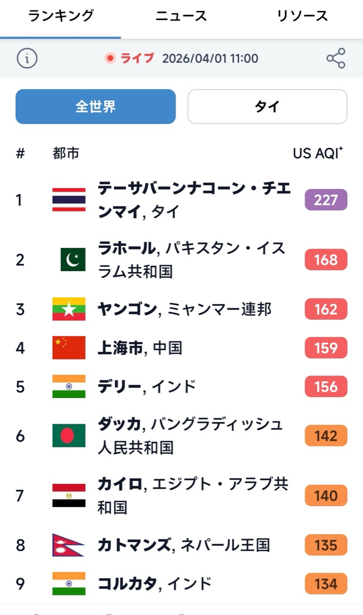The width and height of the screenshot is (363, 615).
Task: Tap the purple 227 AQI badge
Action: 326,200
